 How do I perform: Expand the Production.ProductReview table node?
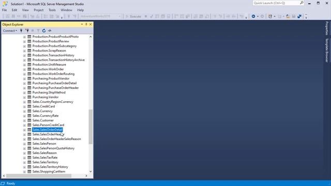pyautogui.click(x=24, y=41)
